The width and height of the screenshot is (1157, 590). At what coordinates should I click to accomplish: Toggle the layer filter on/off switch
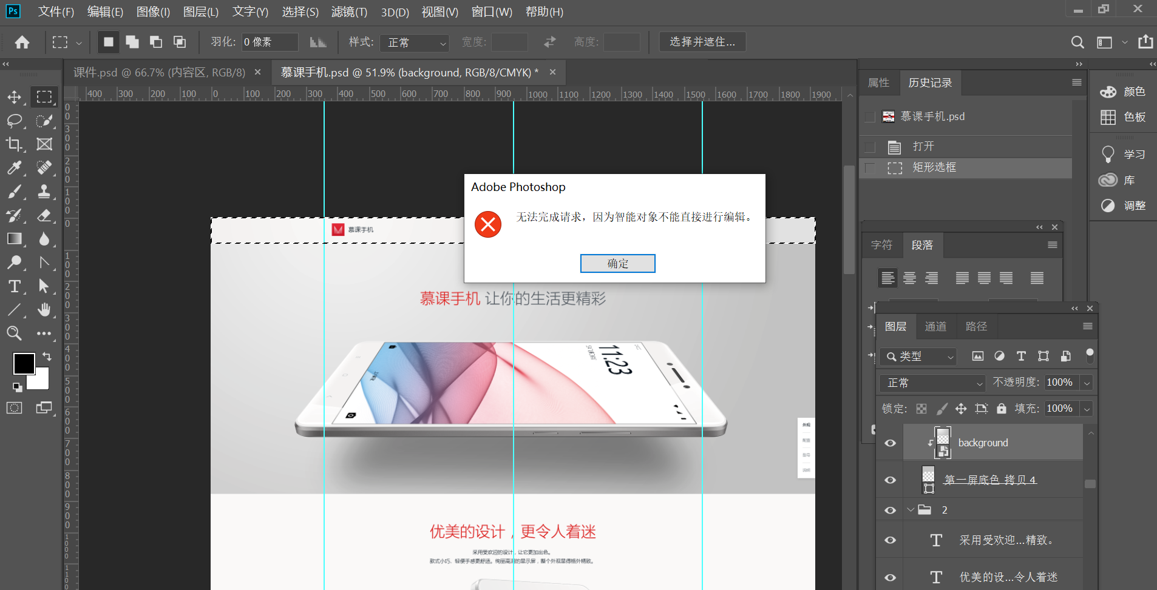[1090, 356]
